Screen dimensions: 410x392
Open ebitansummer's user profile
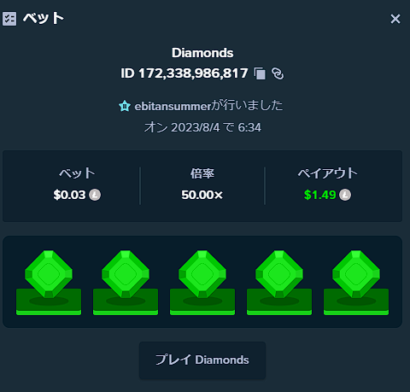pos(173,106)
